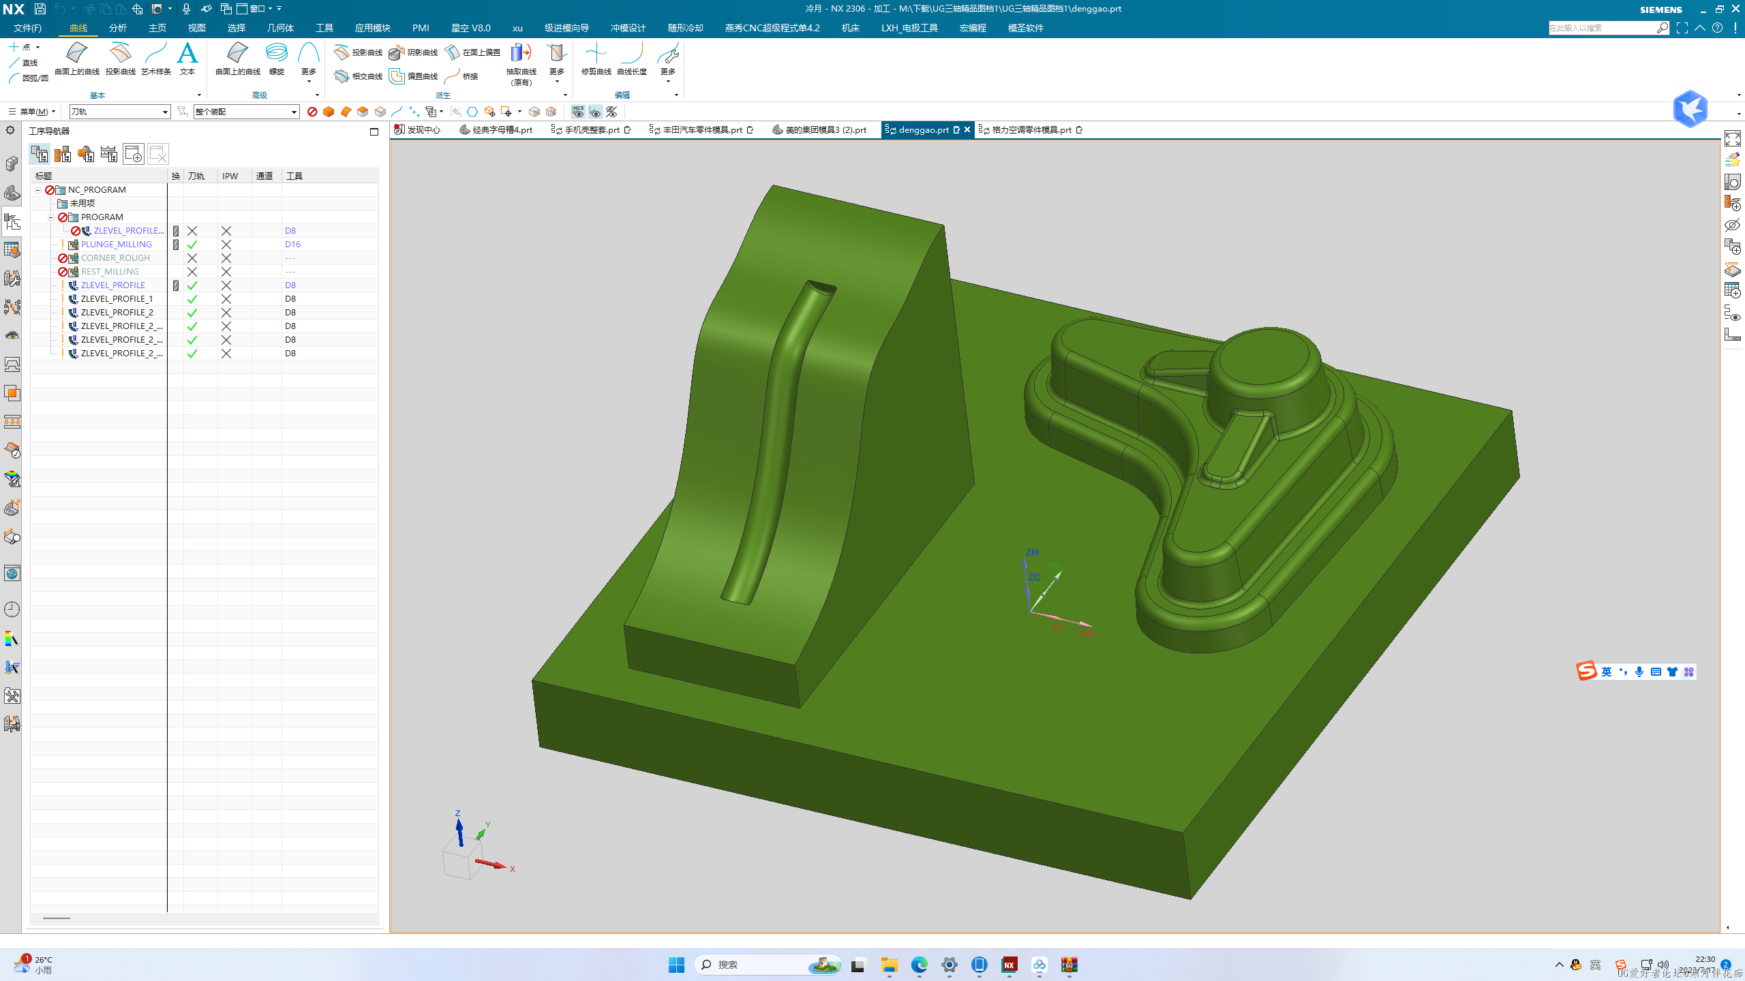This screenshot has width=1745, height=981.
Task: Select the Art Spline (艺术样条) tool
Action: pyautogui.click(x=156, y=59)
